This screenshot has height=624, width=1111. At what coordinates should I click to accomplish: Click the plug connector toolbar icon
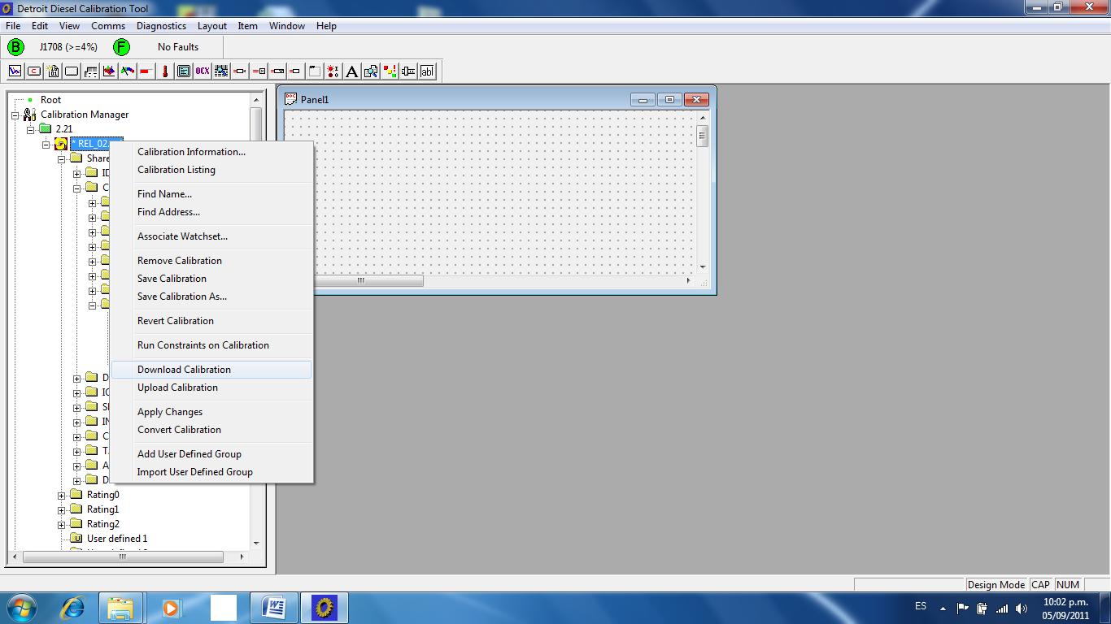(x=408, y=71)
